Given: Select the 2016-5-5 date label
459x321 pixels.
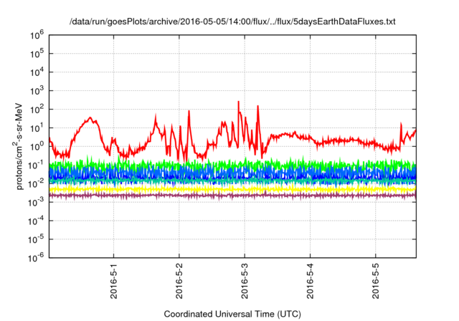Looking at the screenshot, I should point(376,281).
